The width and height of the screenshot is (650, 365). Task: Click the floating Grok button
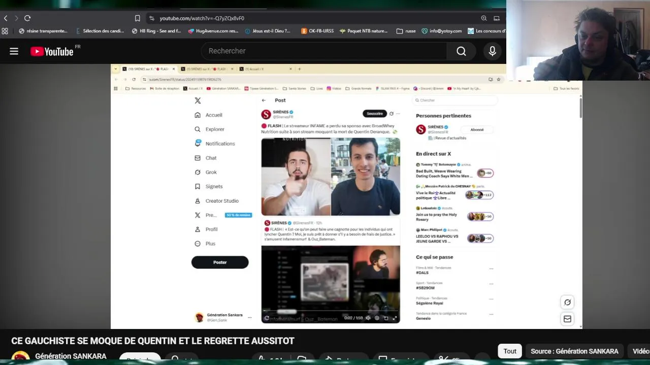click(x=567, y=302)
